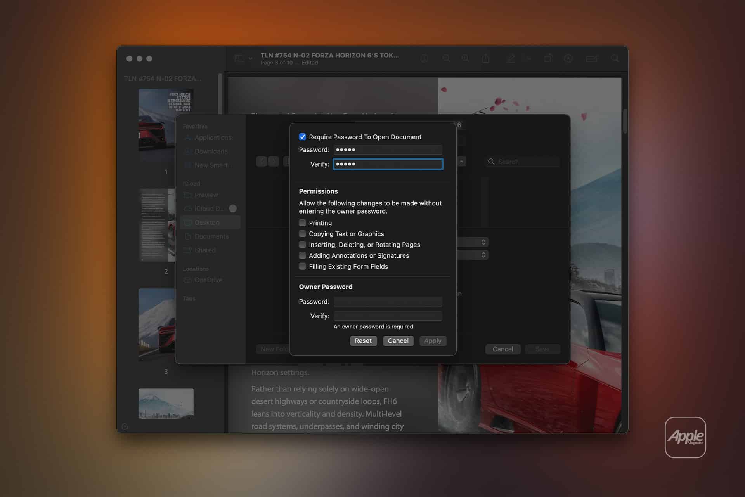Show Markup toolbar icon
This screenshot has height=497, width=745.
coord(568,59)
